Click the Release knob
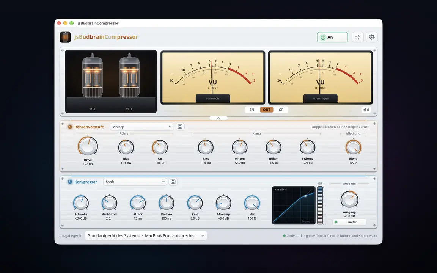 click(167, 203)
